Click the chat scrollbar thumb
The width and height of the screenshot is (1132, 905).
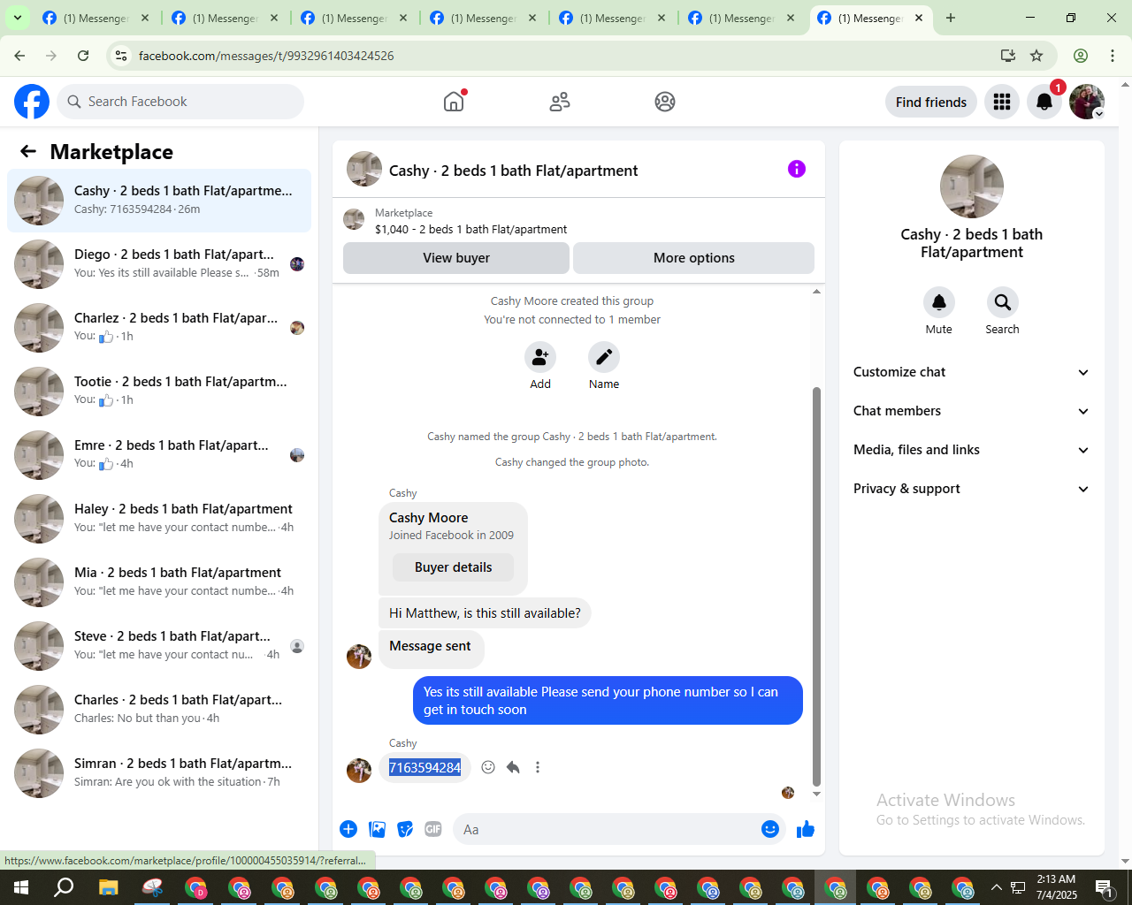816,586
